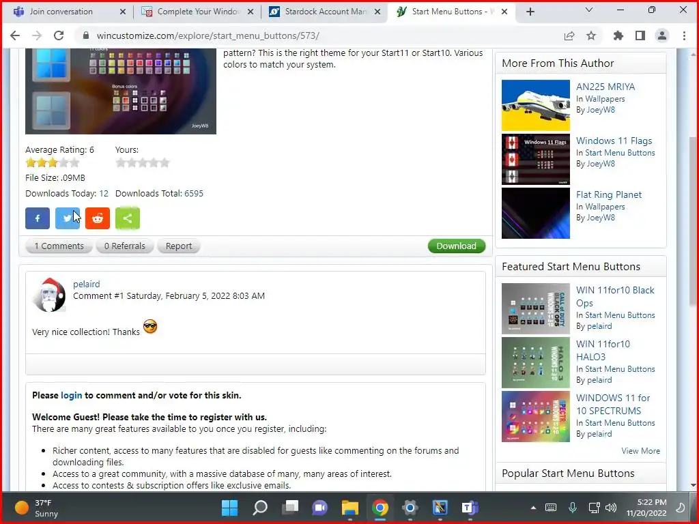The width and height of the screenshot is (699, 524).
Task: Close the Stardock Account tab
Action: coord(377,12)
